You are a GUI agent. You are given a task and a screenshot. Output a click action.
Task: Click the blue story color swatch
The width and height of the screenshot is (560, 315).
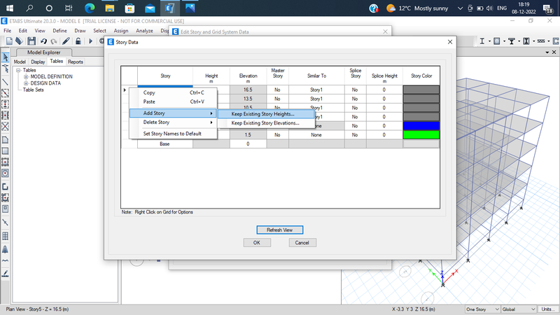point(421,126)
